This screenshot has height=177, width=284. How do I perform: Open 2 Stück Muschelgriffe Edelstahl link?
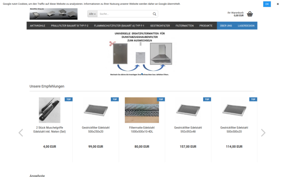[49, 129]
